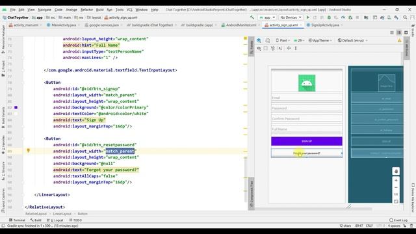
Task: Open the Project tool window on left edge
Action: [3, 68]
